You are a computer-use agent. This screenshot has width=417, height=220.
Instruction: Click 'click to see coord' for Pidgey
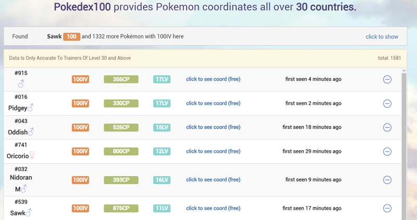point(213,103)
